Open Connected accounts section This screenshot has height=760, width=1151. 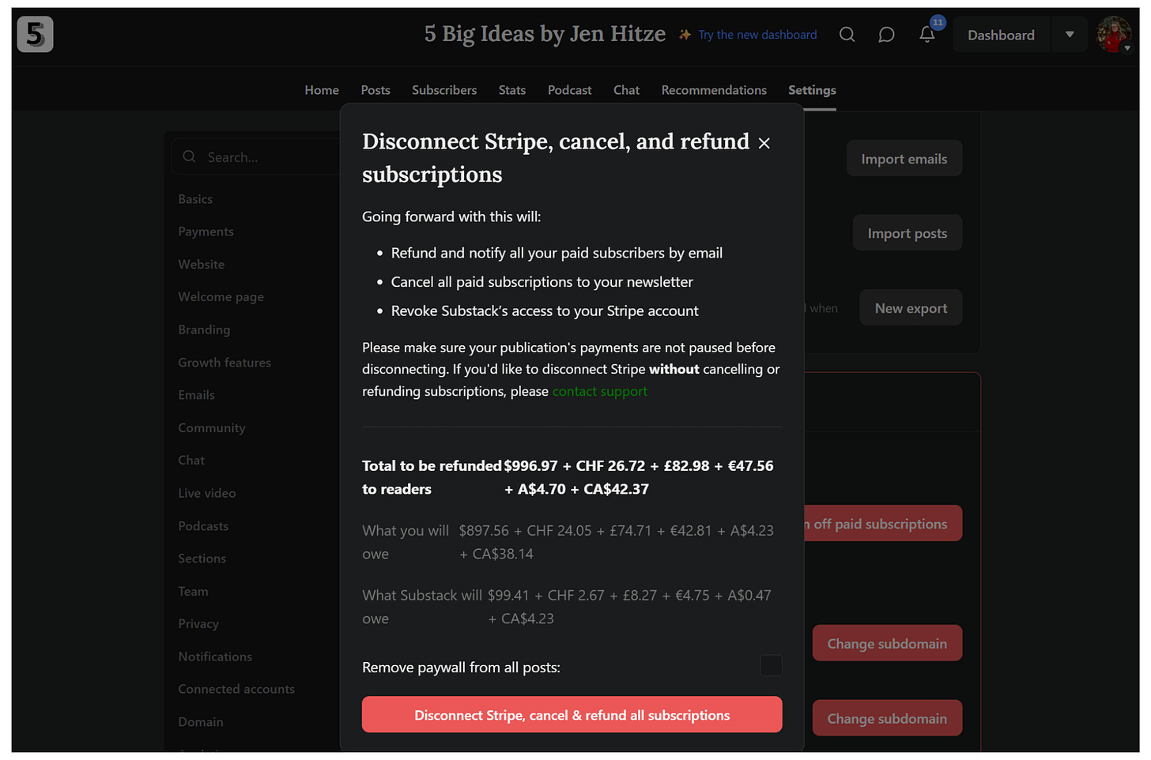(x=236, y=690)
